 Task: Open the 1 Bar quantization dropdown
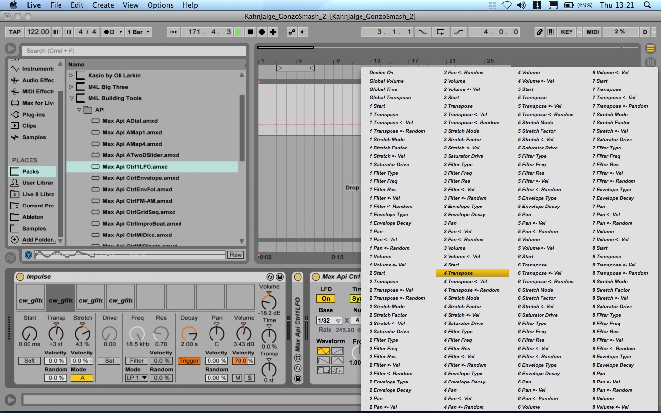click(139, 32)
